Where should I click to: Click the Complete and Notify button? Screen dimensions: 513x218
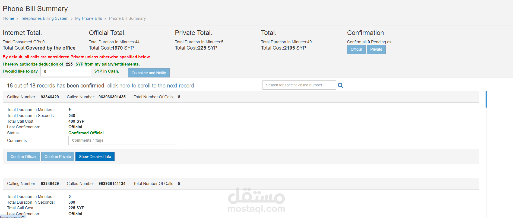tap(149, 73)
